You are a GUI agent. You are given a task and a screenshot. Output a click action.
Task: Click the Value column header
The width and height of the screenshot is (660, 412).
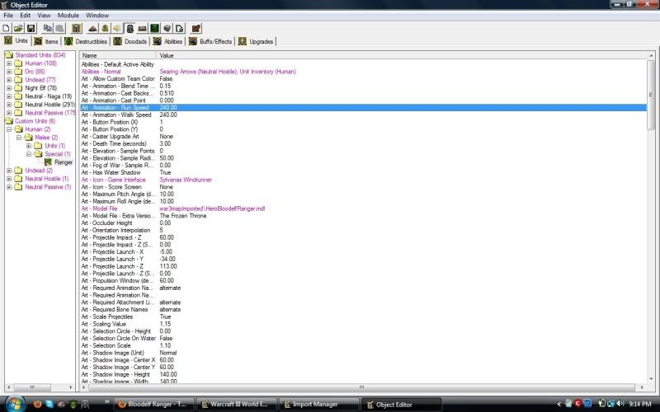(401, 55)
